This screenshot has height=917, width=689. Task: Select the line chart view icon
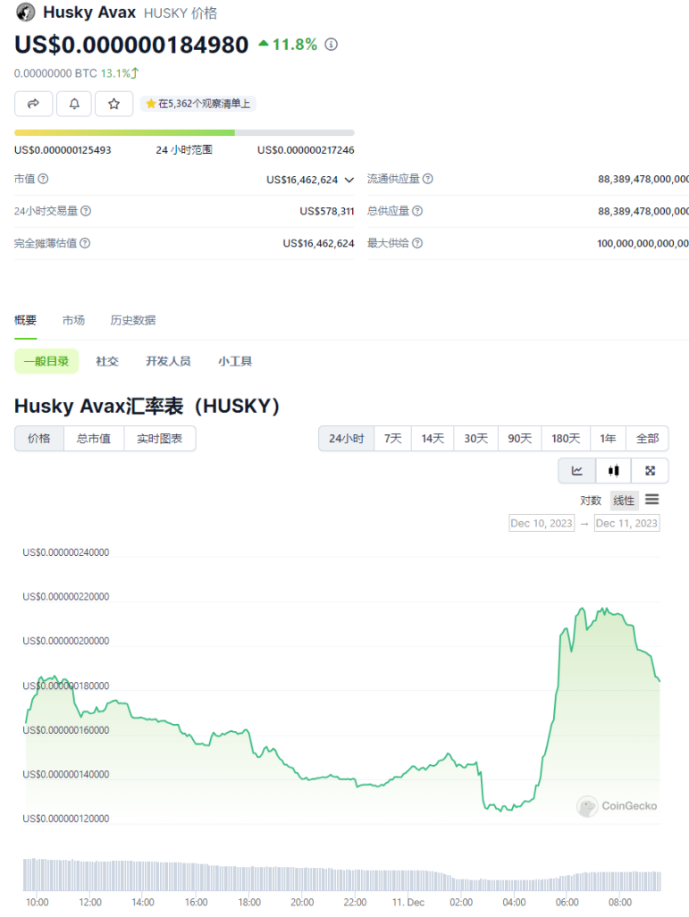coord(576,470)
